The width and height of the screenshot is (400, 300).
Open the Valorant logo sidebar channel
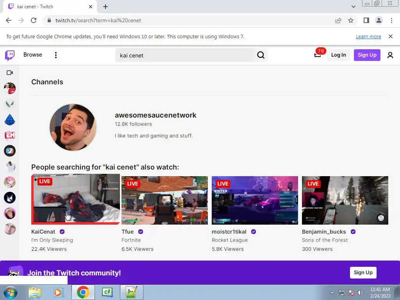(x=10, y=104)
